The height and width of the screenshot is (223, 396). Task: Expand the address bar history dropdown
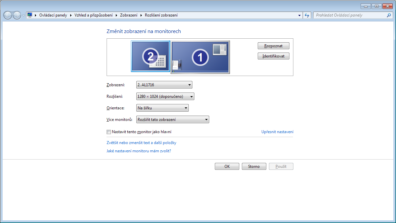(x=299, y=15)
